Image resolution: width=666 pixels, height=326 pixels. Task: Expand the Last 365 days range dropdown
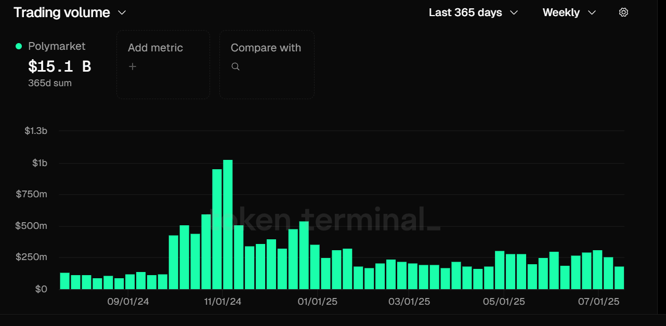(x=465, y=12)
